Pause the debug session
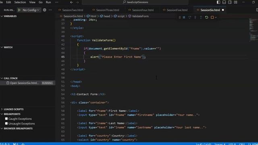The width and height of the screenshot is (258, 145). (x=184, y=17)
